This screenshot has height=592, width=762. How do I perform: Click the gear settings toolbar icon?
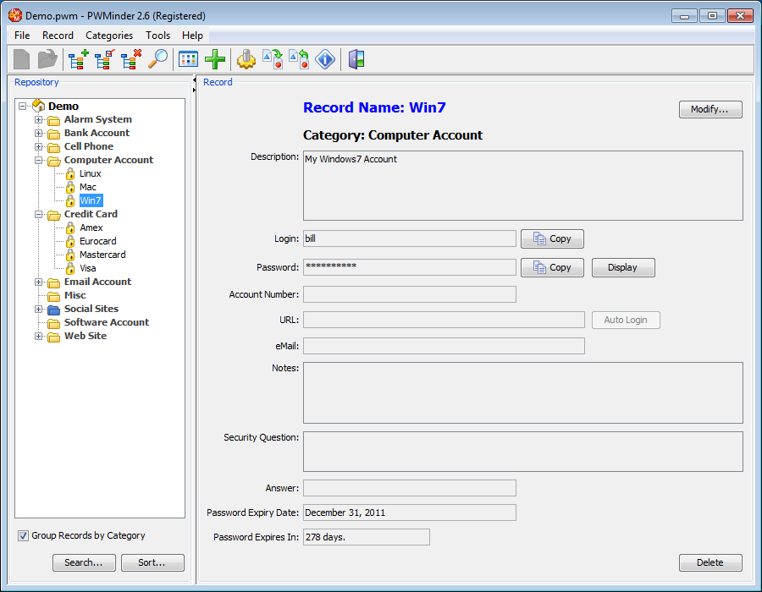pos(246,59)
